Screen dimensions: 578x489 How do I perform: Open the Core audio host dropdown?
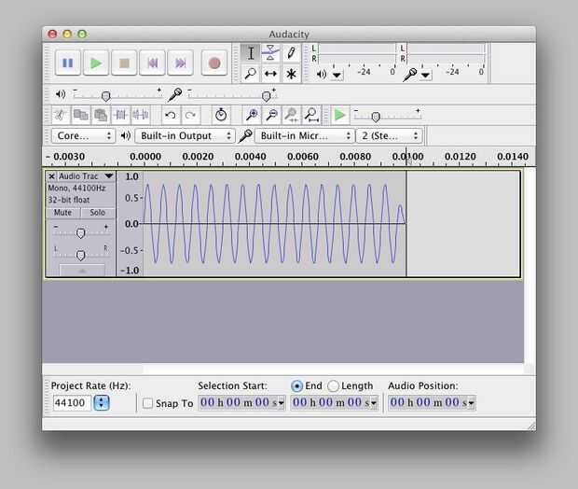(x=83, y=136)
